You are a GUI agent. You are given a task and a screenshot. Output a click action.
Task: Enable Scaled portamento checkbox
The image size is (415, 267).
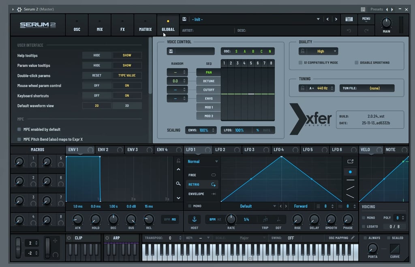[x=389, y=238]
